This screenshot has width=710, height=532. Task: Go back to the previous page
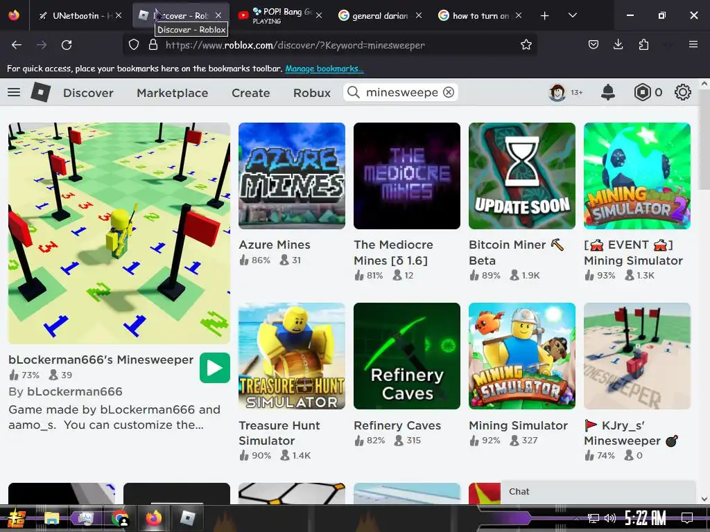[17, 45]
